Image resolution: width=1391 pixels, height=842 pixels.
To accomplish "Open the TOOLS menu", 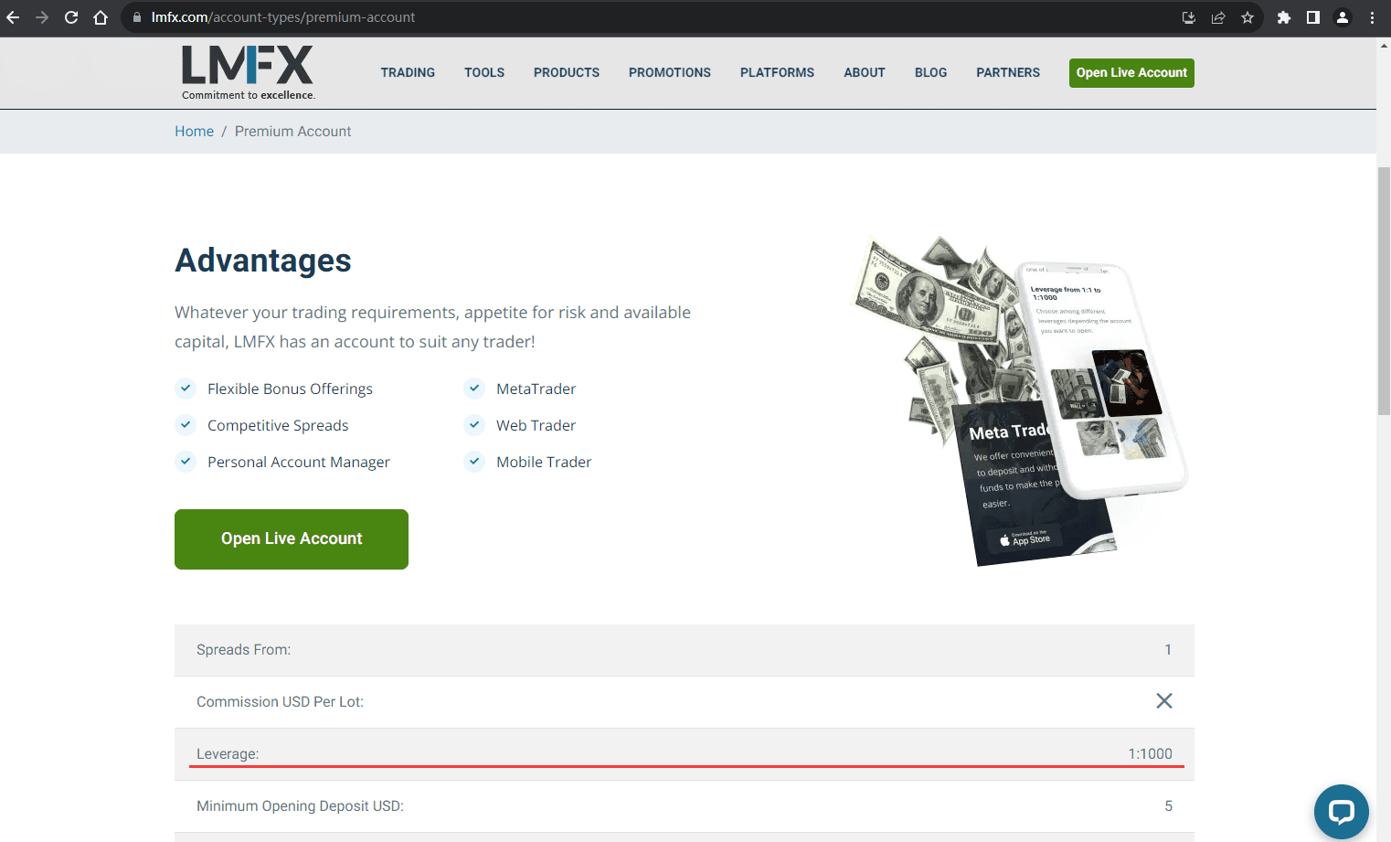I will (484, 73).
